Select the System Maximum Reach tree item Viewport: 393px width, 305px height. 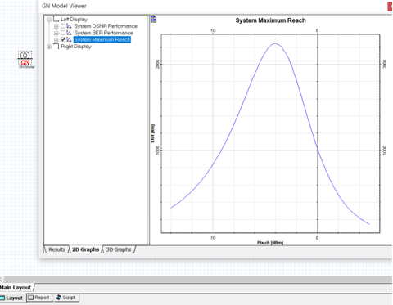102,40
